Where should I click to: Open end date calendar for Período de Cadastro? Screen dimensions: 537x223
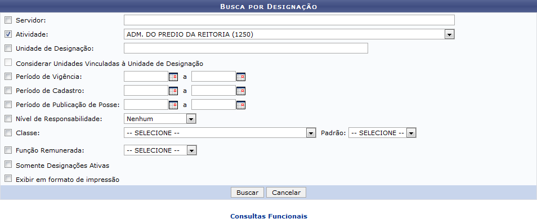tap(241, 91)
